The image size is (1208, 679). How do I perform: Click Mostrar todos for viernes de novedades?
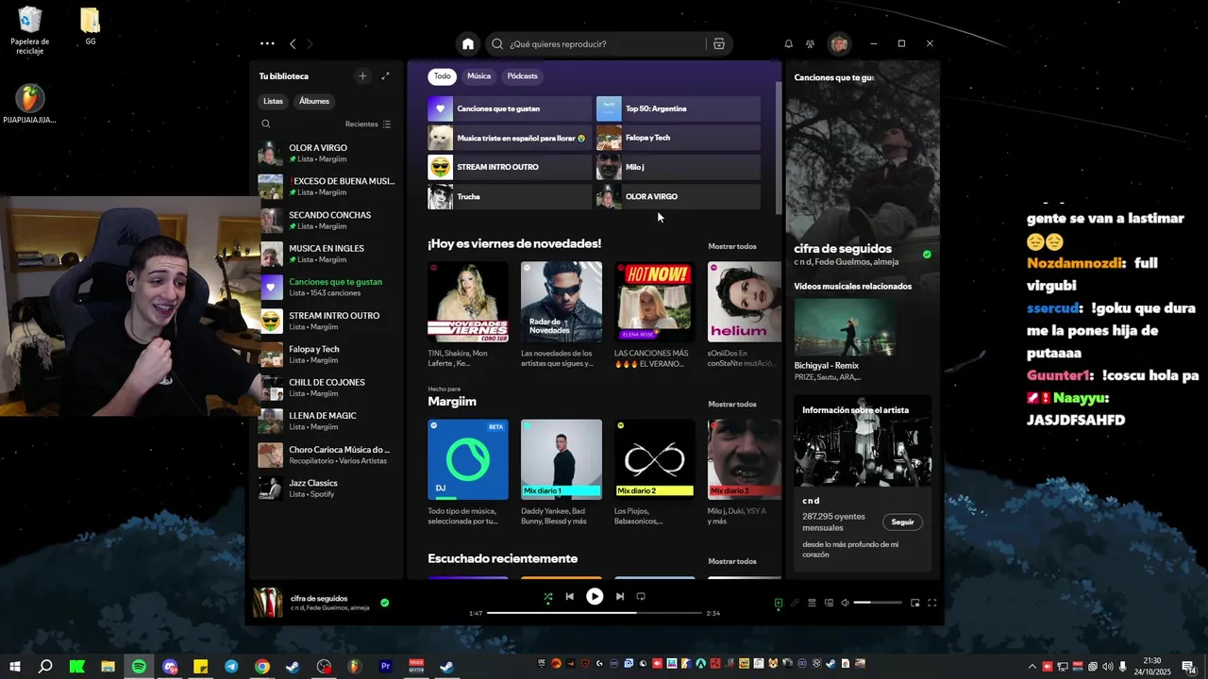(x=732, y=246)
